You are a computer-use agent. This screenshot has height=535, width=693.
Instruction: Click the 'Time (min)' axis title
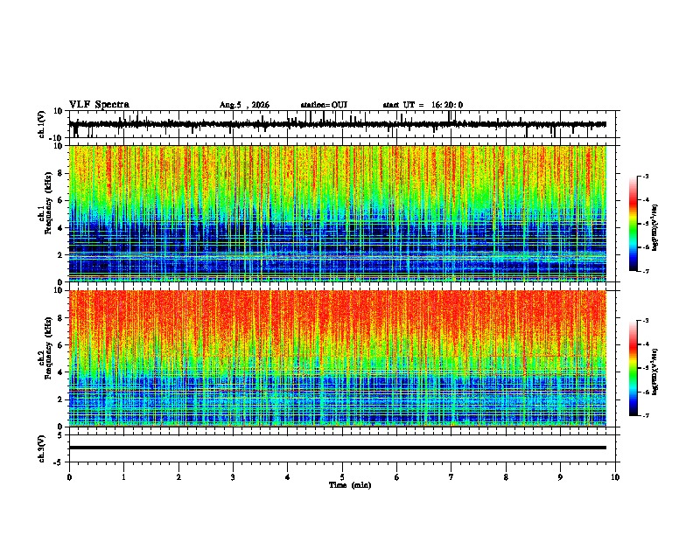[x=350, y=485]
